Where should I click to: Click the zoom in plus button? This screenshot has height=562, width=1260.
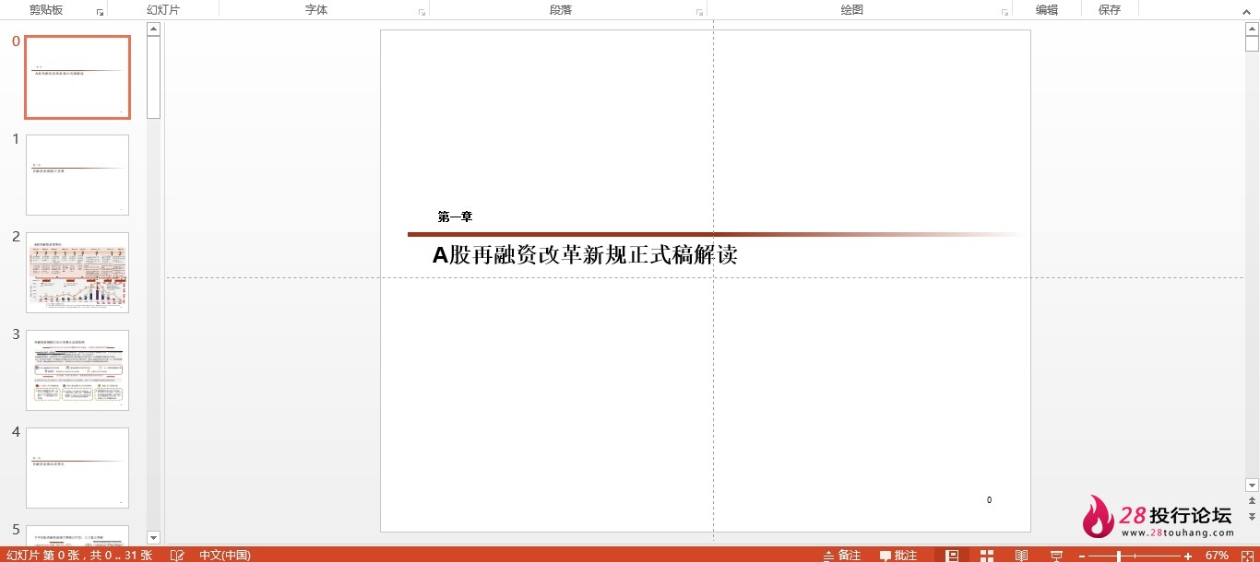(x=1188, y=556)
